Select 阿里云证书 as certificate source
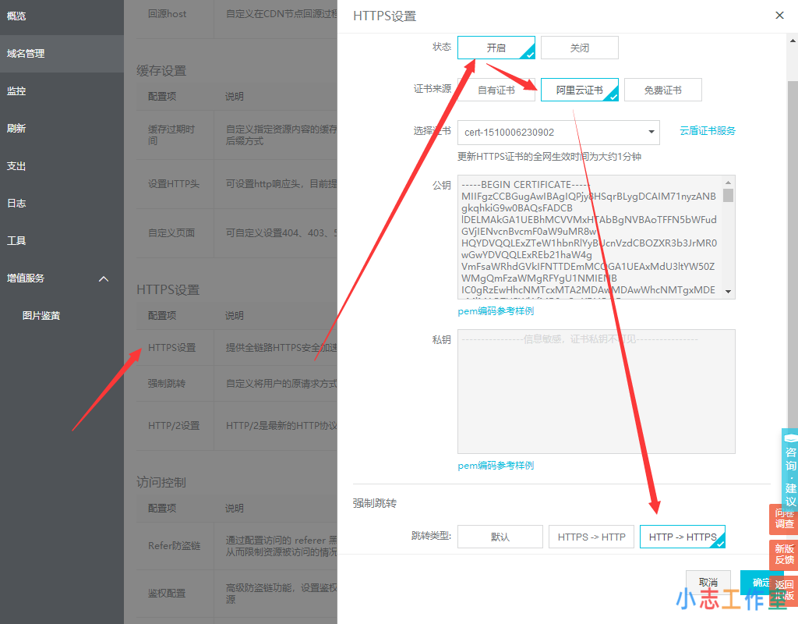Image resolution: width=798 pixels, height=624 pixels. [579, 90]
